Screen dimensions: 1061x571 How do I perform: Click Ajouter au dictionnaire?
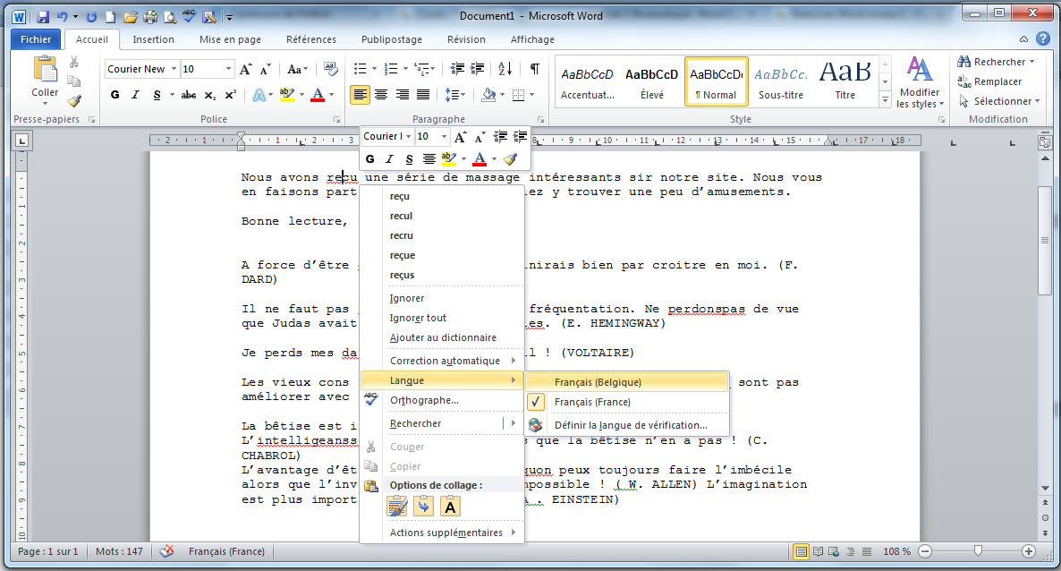443,337
